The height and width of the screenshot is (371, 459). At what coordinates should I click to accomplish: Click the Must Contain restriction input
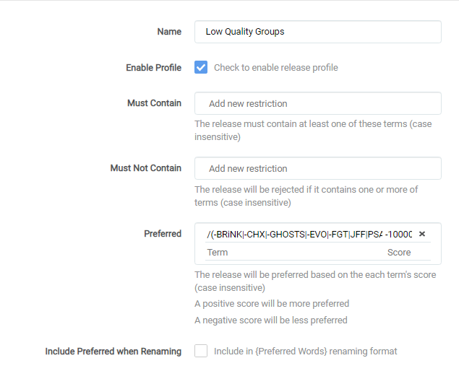click(318, 103)
